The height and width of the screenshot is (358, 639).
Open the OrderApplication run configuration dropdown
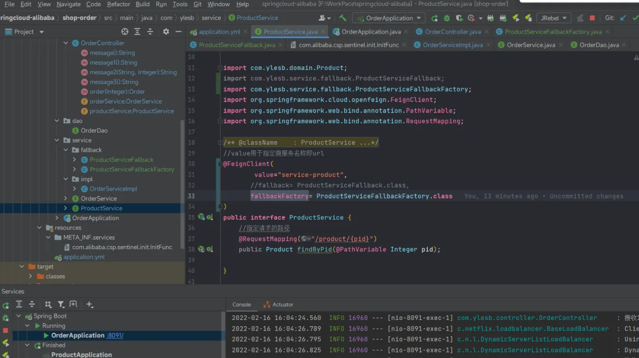click(x=389, y=18)
